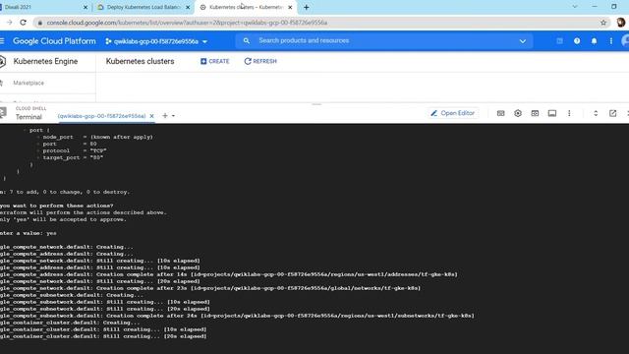This screenshot has height=354, width=629.
Task: Switch to the Diwali 2021 browser tab
Action: point(40,7)
